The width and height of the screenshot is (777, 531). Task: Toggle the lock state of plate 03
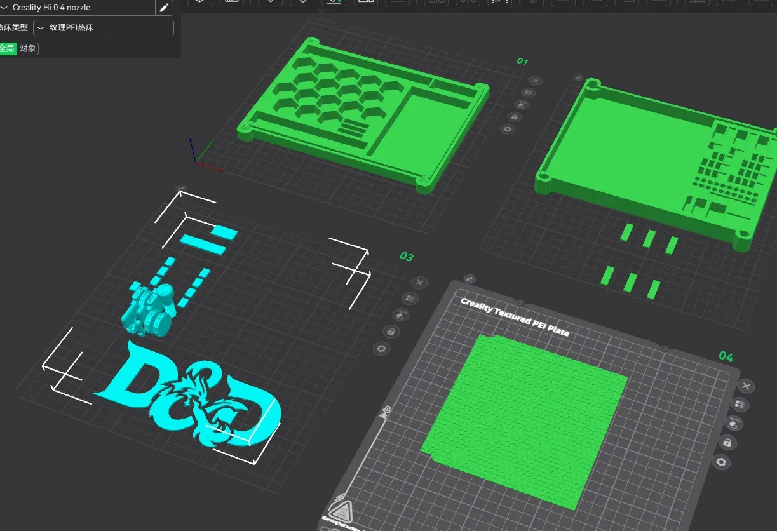coord(391,332)
